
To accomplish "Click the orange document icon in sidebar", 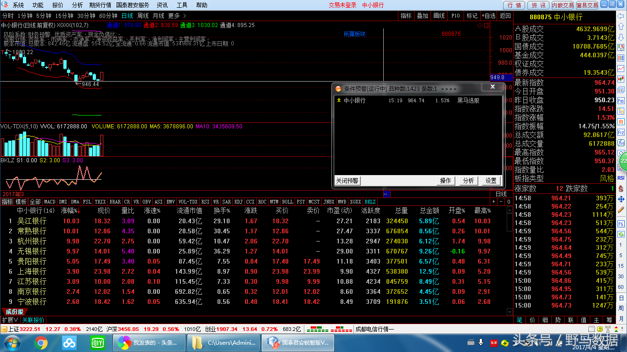I will (x=621, y=122).
